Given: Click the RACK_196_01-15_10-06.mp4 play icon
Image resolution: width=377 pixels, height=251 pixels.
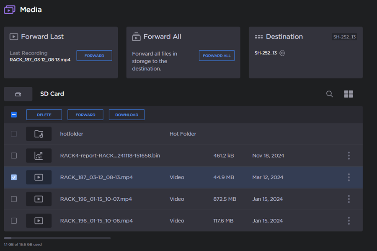Looking at the screenshot, I should (x=39, y=221).
